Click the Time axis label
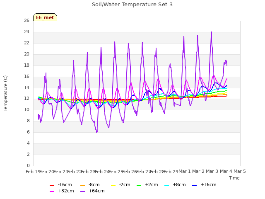The image size is (265, 199). coord(234,178)
